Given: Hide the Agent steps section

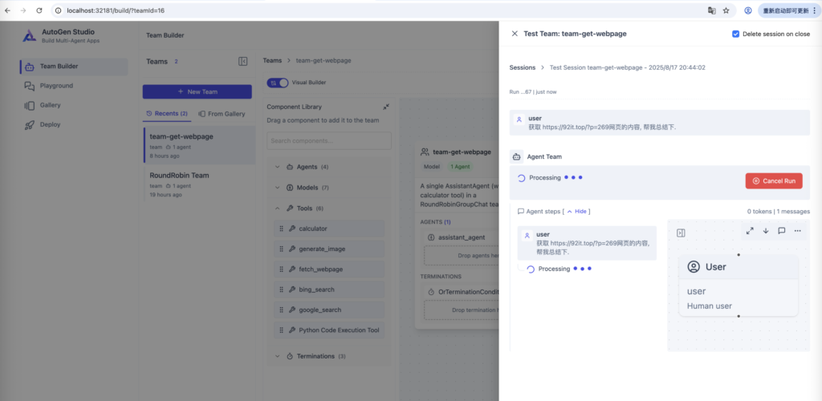Looking at the screenshot, I should click(576, 212).
